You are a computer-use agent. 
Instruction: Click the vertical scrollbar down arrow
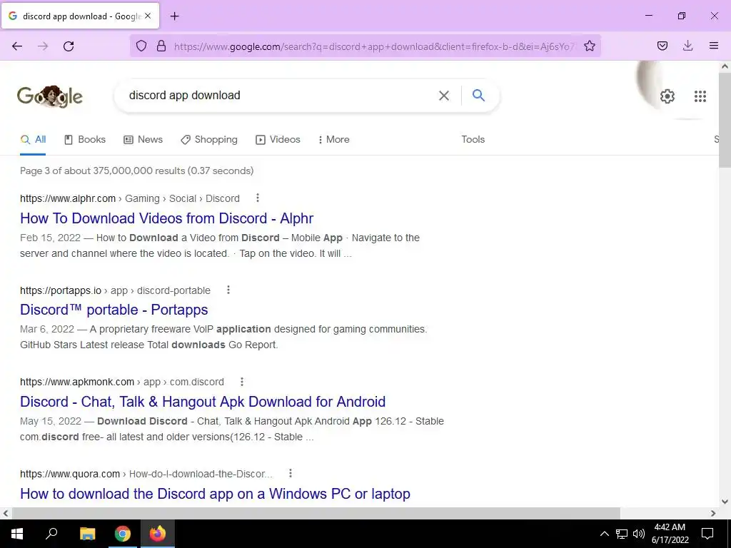pos(725,502)
